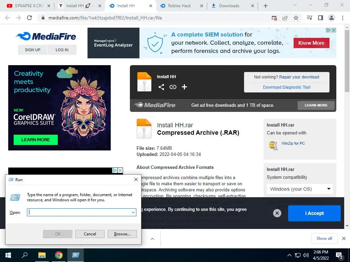Click the address bar URL
This screenshot has width=350, height=262.
pyautogui.click(x=105, y=18)
